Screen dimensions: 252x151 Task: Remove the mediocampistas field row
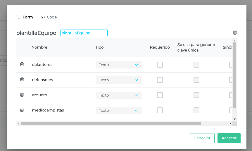[22, 110]
